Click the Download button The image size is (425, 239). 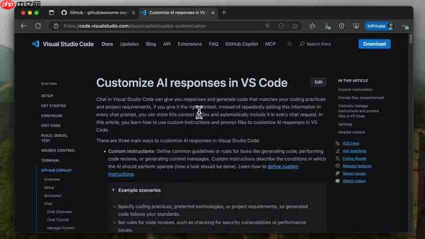pos(374,44)
